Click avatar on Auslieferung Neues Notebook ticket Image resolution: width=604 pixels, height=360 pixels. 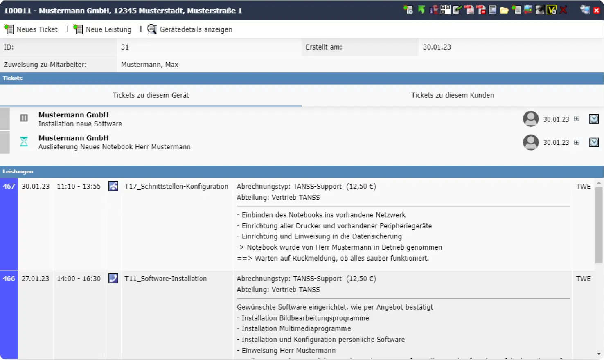pos(531,142)
